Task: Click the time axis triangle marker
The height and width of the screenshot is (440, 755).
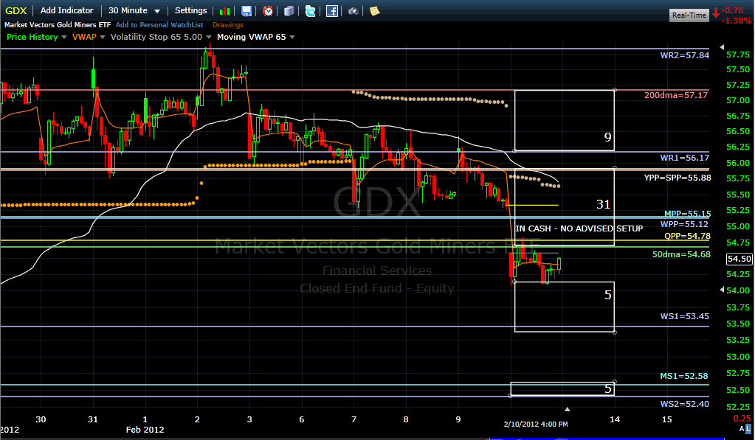Action: pyautogui.click(x=568, y=409)
